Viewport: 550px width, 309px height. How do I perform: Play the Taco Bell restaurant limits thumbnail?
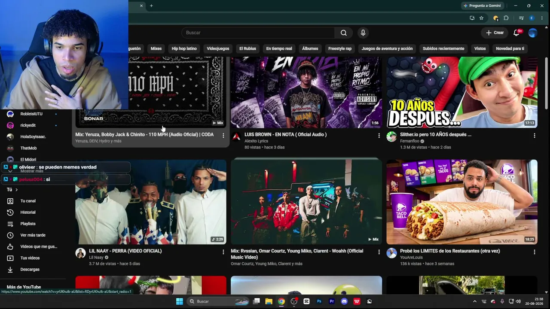[462, 202]
